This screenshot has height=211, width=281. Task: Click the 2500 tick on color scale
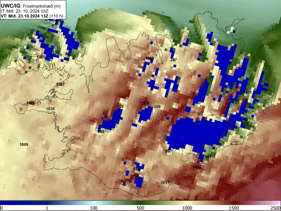(x=276, y=208)
